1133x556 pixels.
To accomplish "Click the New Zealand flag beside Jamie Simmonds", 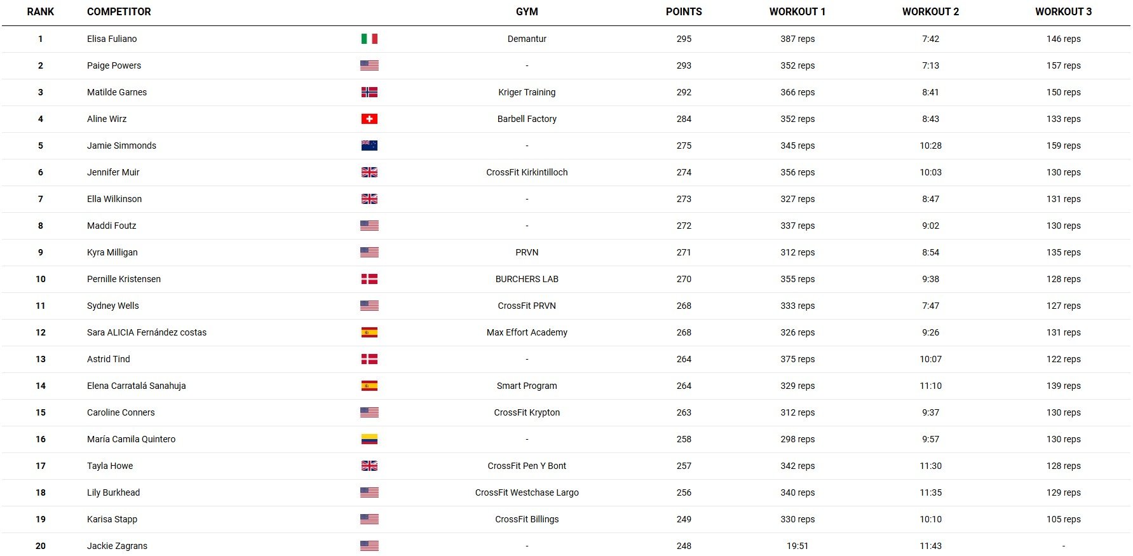I will [369, 146].
